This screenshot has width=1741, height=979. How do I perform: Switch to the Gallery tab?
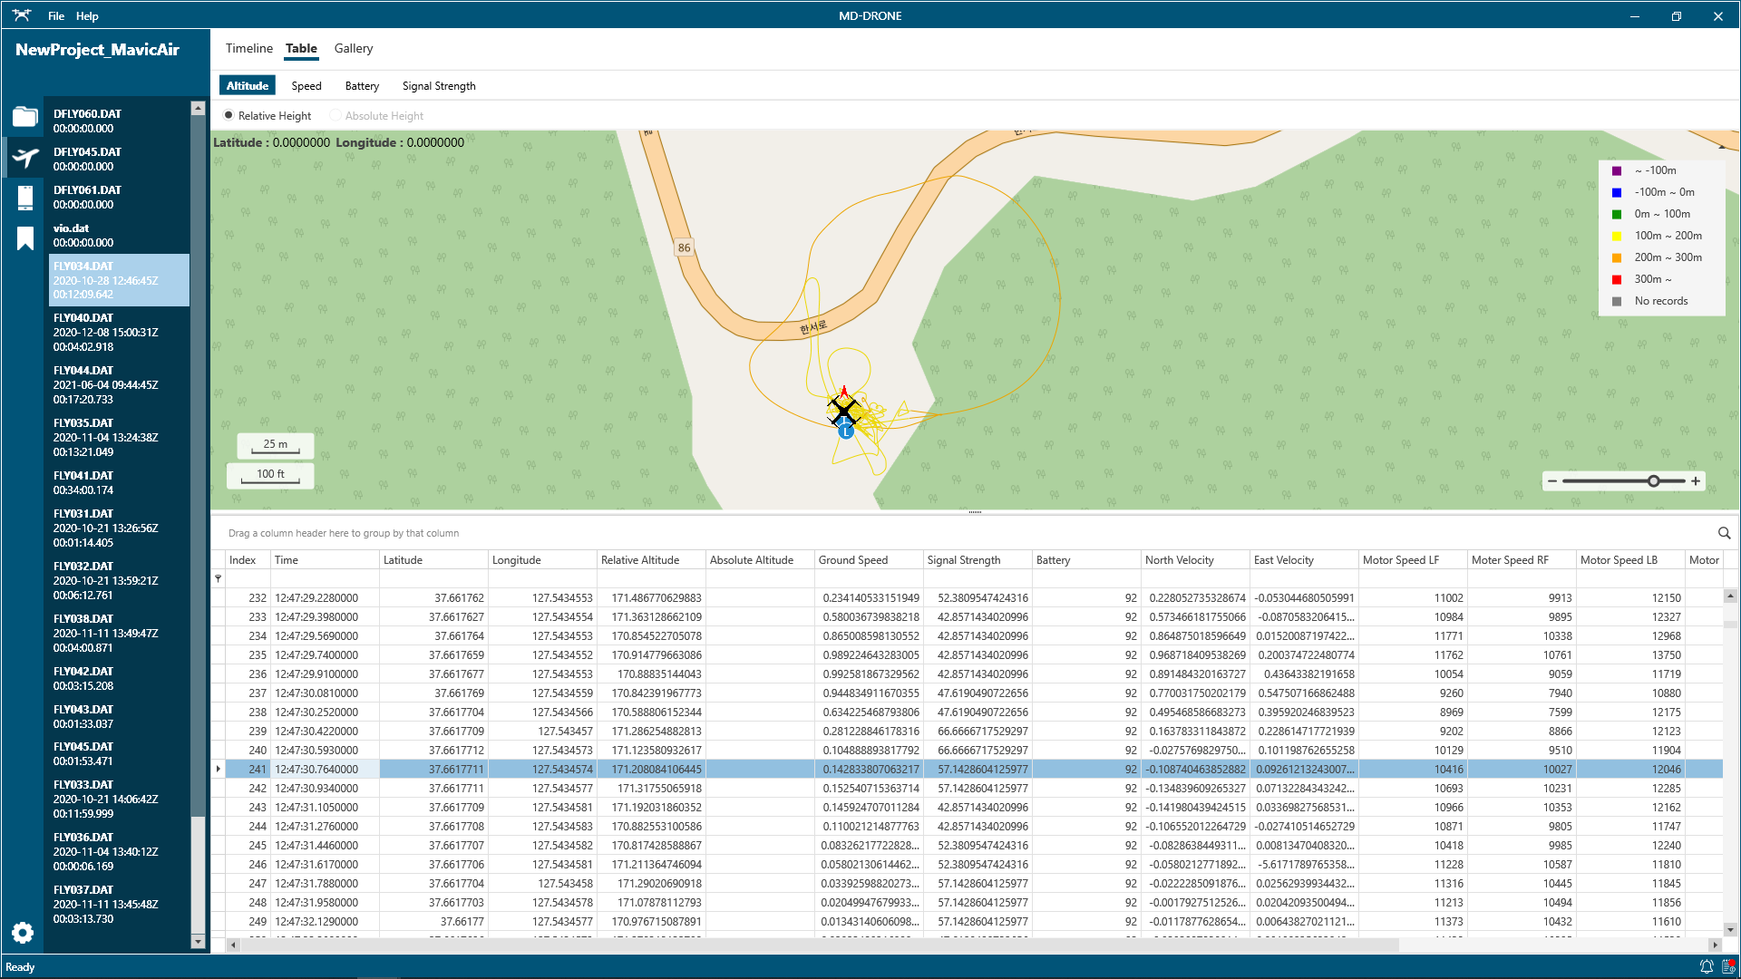click(354, 48)
